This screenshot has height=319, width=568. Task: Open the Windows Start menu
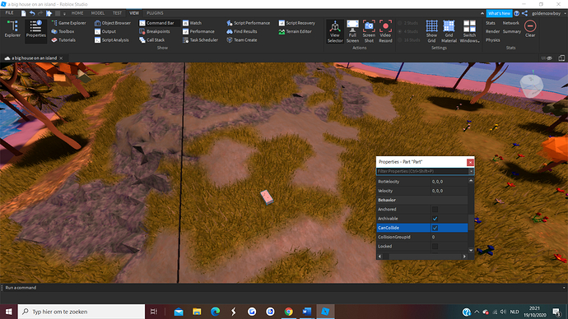pyautogui.click(x=9, y=312)
